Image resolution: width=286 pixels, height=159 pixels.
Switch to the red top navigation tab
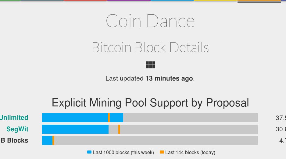point(86,1)
